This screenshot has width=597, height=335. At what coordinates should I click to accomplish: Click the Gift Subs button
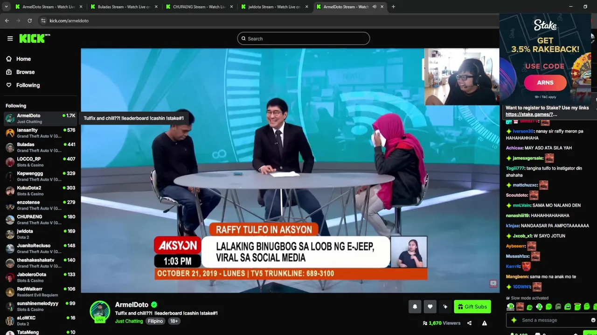click(x=472, y=307)
